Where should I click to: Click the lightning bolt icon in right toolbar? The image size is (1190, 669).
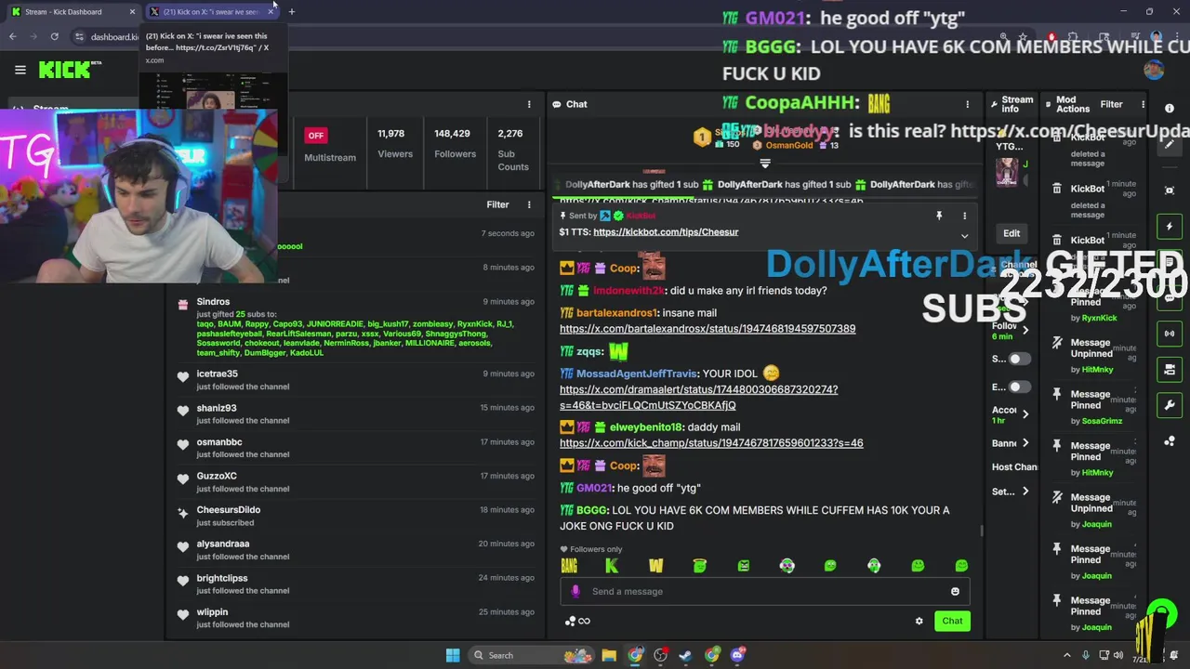tap(1170, 227)
